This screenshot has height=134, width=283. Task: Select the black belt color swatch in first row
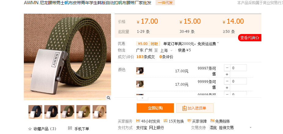(x=140, y=71)
